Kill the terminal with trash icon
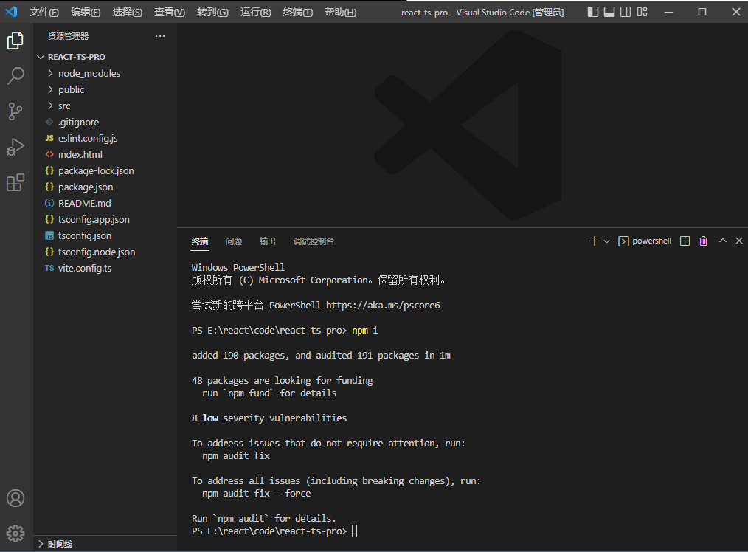 tap(703, 241)
